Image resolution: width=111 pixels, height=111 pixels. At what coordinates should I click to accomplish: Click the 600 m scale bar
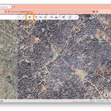click(x=84, y=101)
